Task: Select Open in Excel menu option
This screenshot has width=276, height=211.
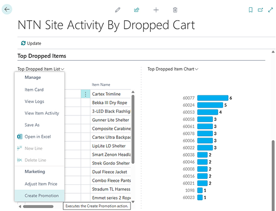Action: (37, 137)
